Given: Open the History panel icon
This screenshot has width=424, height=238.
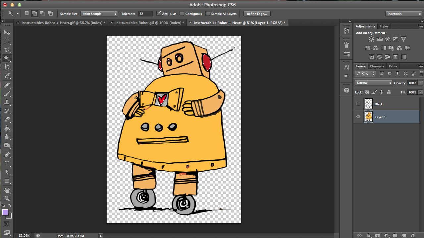Looking at the screenshot, I should [346, 31].
